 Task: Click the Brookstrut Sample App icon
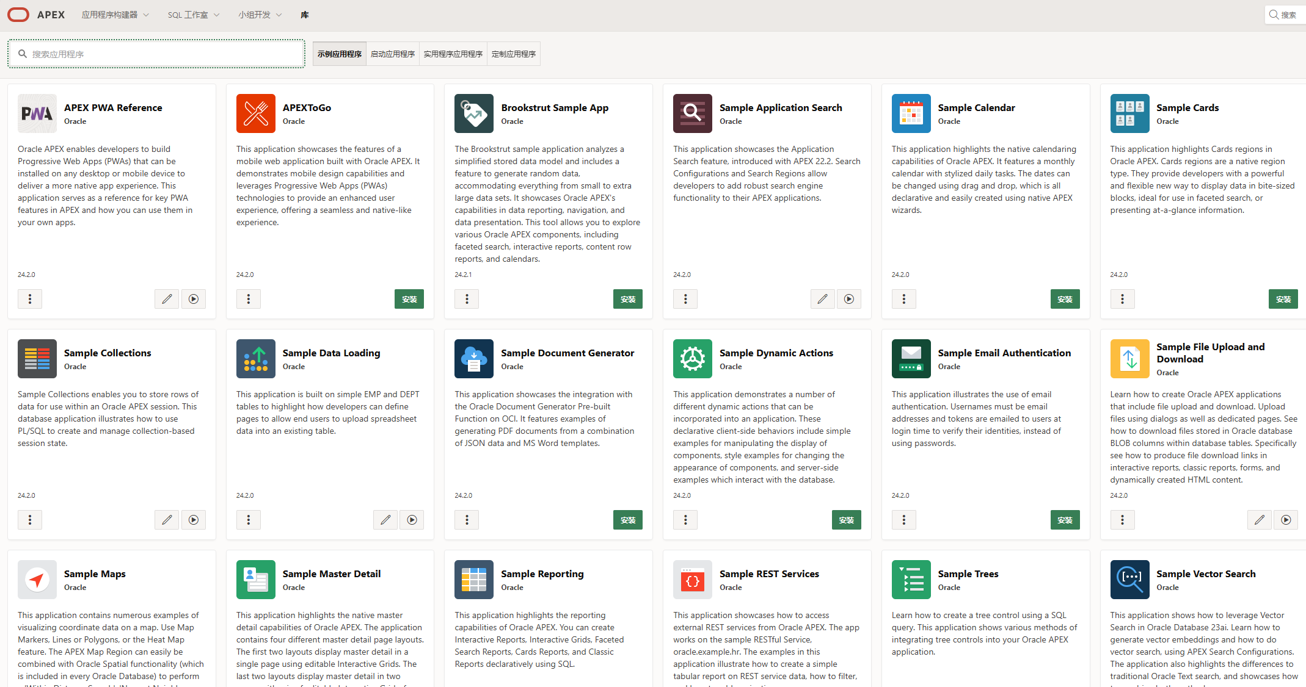[x=474, y=113]
